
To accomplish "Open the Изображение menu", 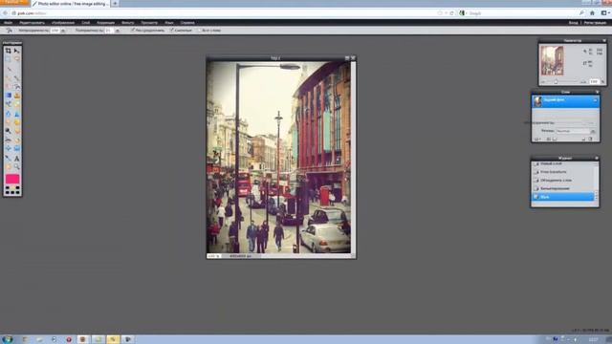I will point(63,23).
